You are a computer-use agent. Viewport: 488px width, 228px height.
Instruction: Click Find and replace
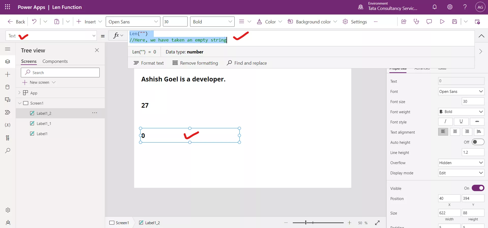pyautogui.click(x=247, y=63)
